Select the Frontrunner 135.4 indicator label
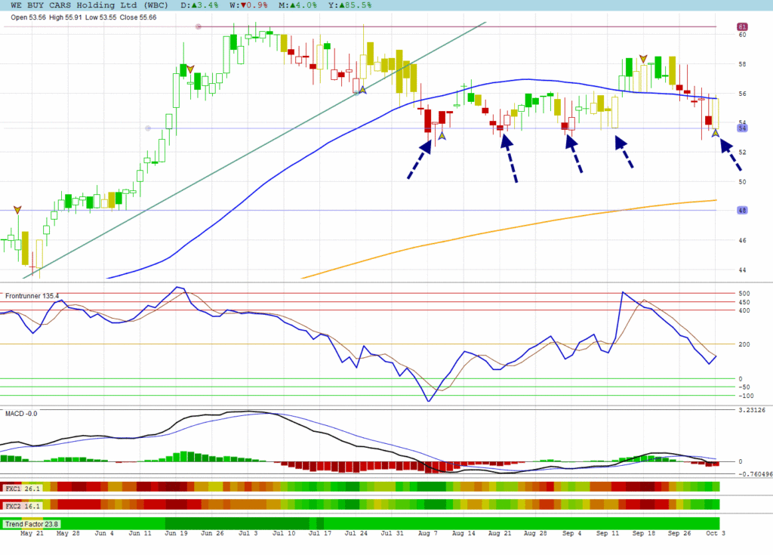773x555 pixels. coord(32,296)
